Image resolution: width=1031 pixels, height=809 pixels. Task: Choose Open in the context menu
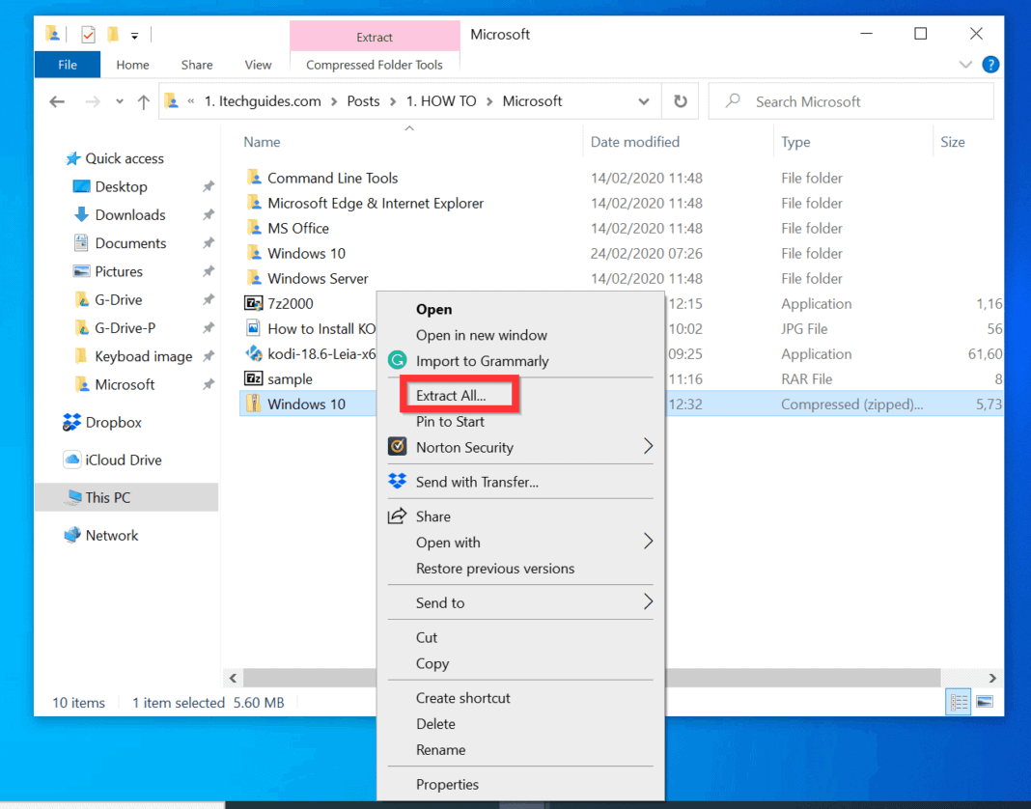[x=433, y=309]
